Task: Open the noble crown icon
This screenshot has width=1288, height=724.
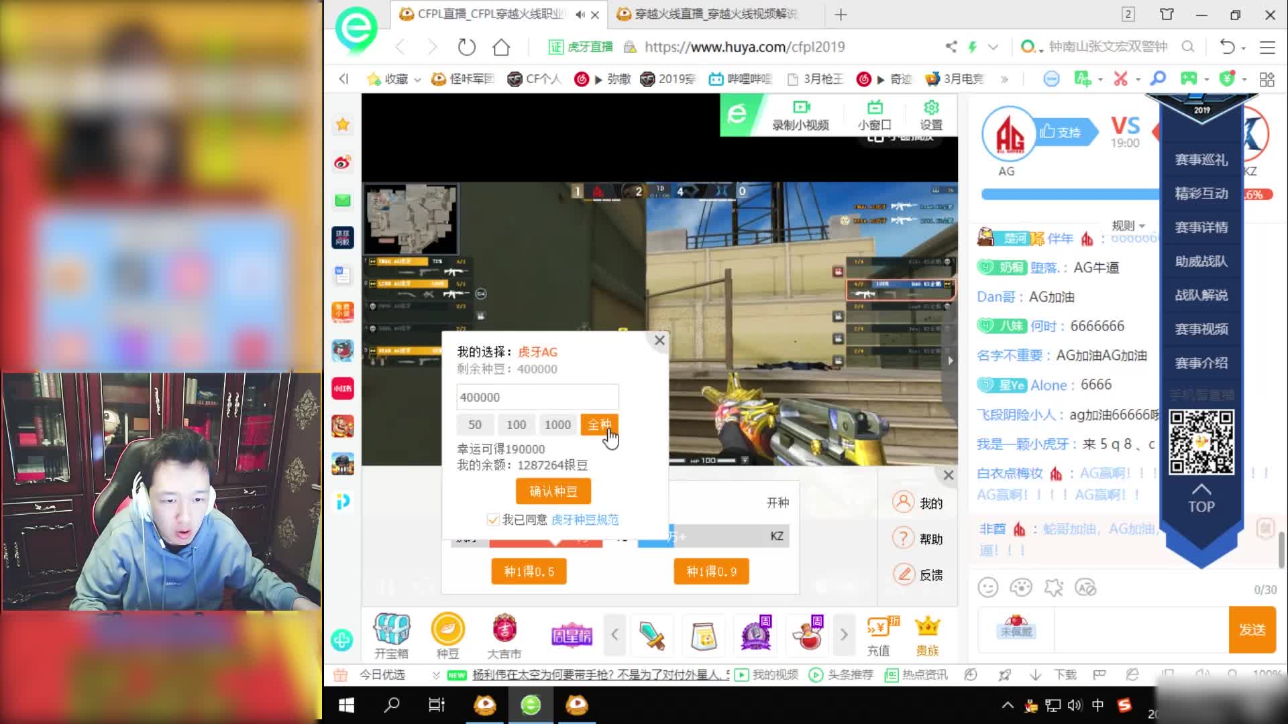Action: pos(928,636)
